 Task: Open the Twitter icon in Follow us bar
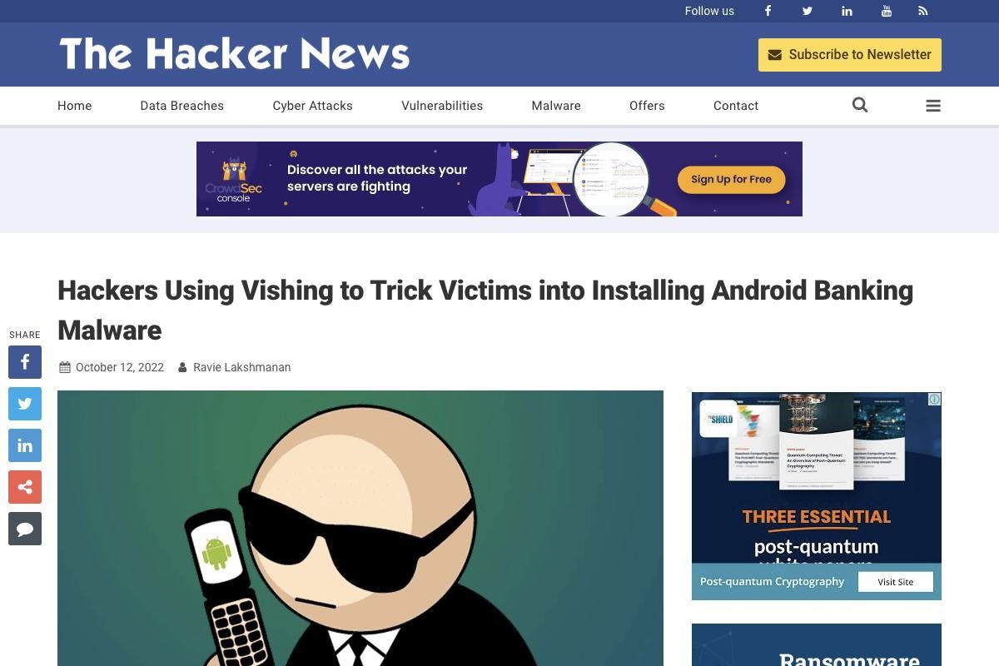point(807,11)
